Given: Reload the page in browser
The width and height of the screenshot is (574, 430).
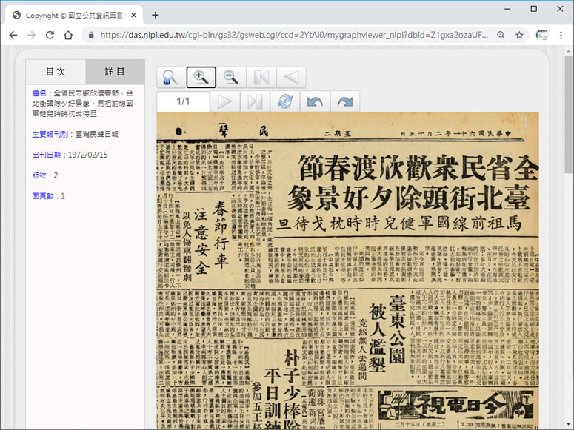Looking at the screenshot, I should pos(50,35).
